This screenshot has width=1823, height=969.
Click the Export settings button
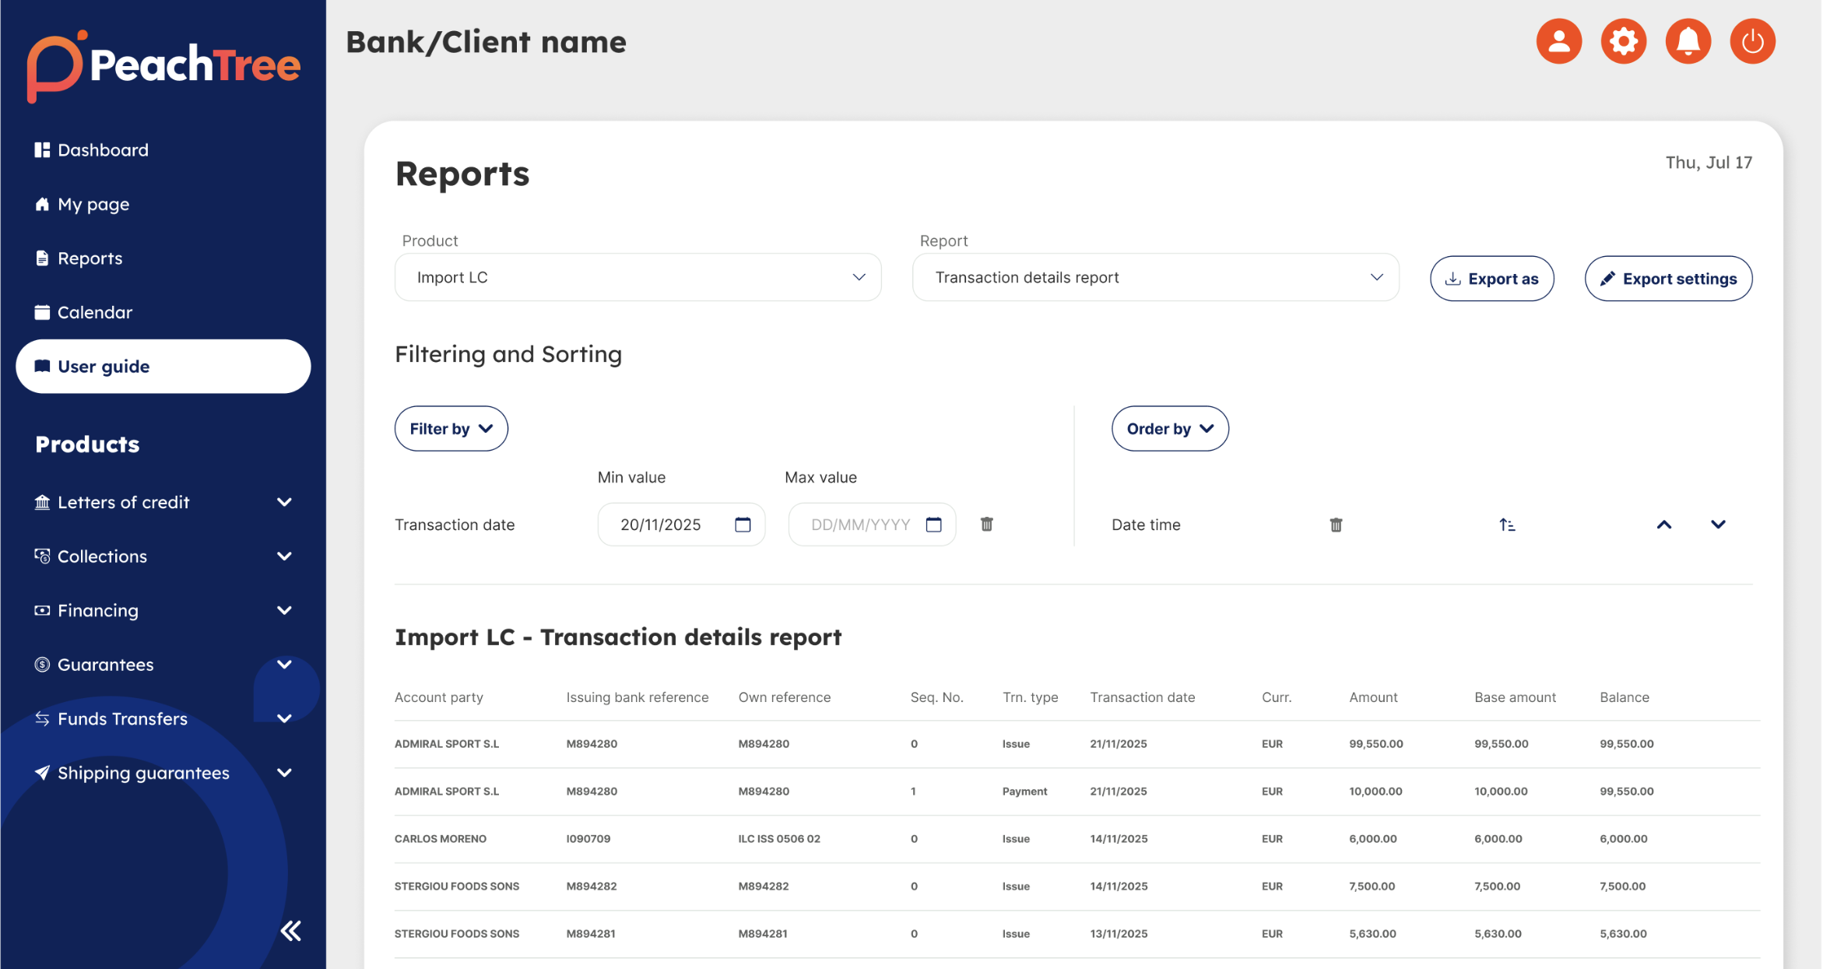pyautogui.click(x=1668, y=279)
